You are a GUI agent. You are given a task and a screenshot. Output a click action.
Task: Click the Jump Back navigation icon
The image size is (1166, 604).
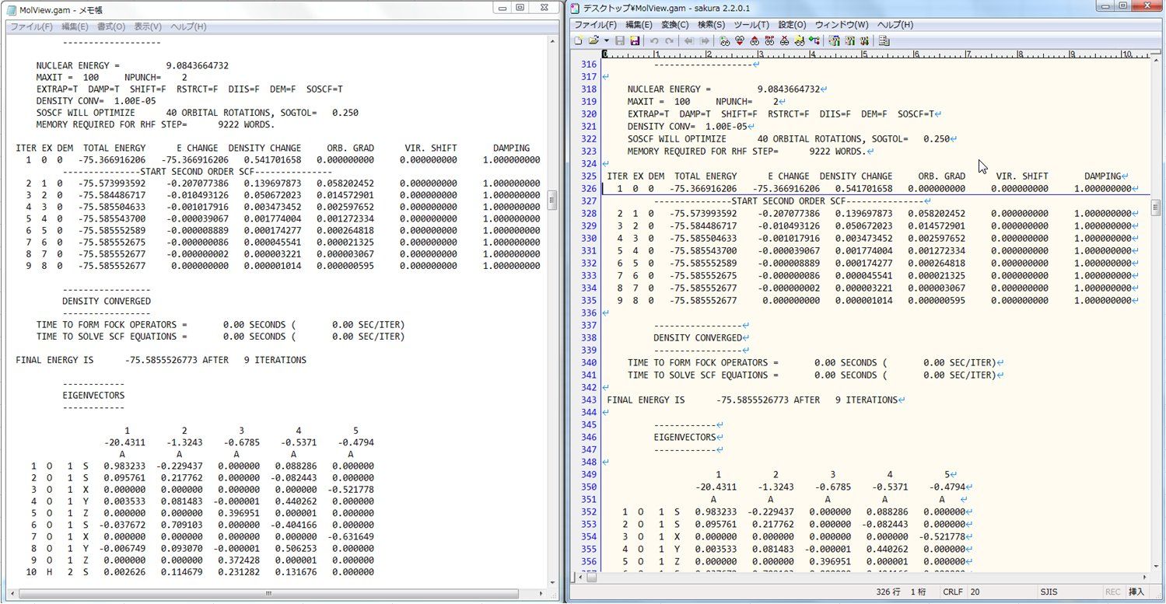[688, 40]
